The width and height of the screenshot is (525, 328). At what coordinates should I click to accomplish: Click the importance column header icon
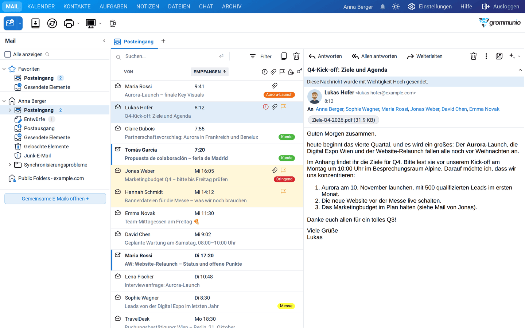click(265, 72)
